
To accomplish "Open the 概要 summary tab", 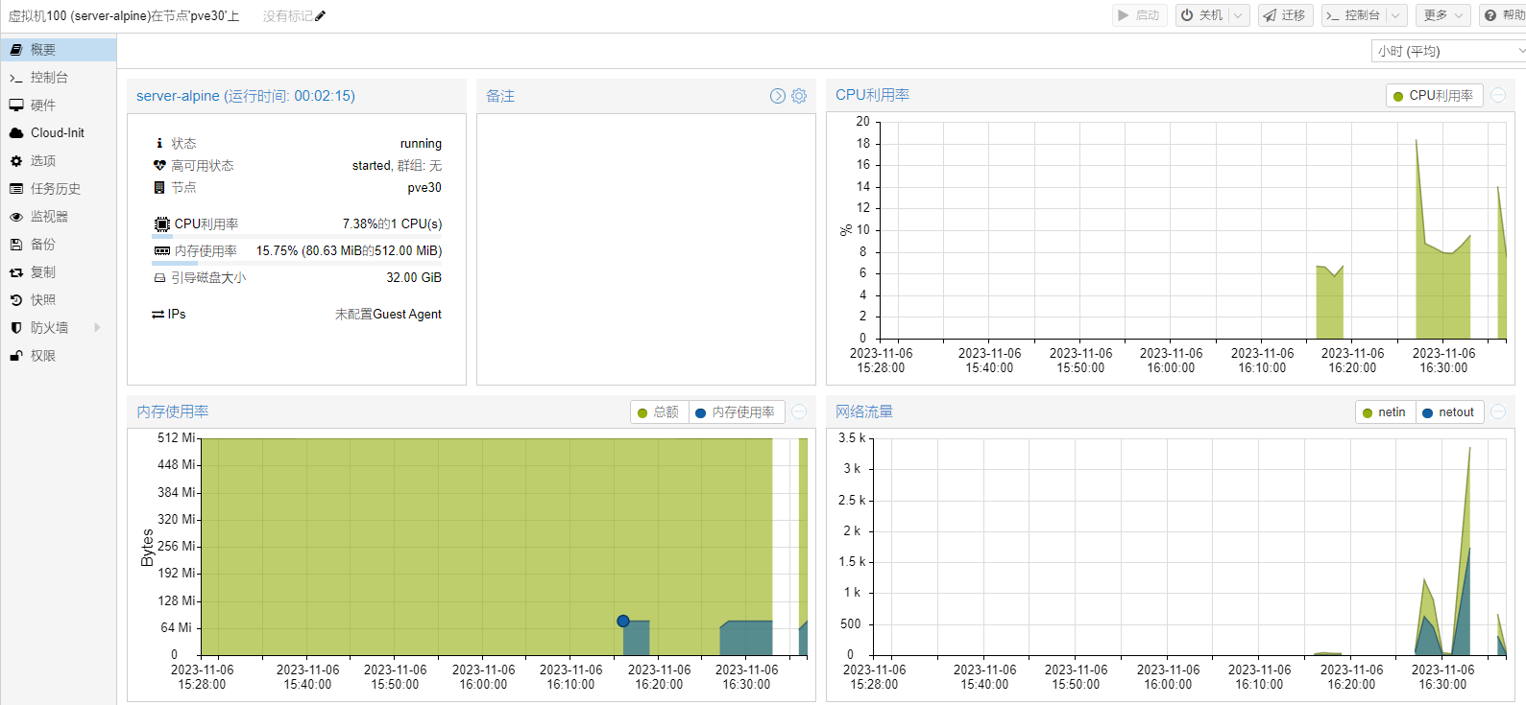I will [59, 49].
